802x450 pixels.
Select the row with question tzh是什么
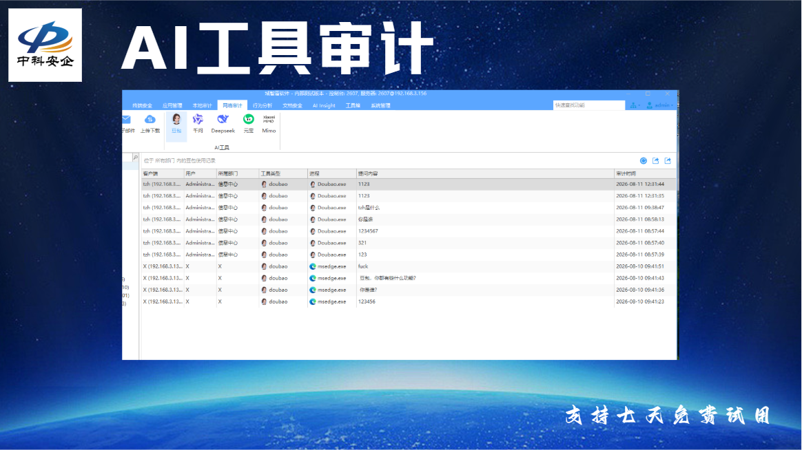click(408, 208)
